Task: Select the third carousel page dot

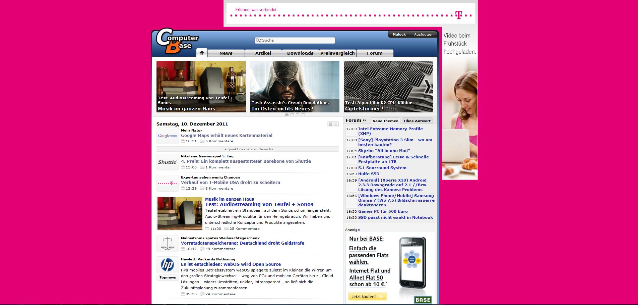Action: click(x=298, y=115)
